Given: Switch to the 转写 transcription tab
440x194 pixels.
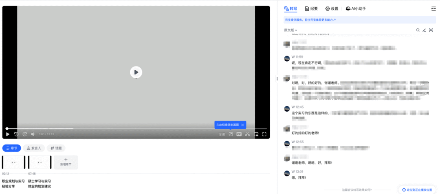Looking at the screenshot, I should click(x=290, y=9).
